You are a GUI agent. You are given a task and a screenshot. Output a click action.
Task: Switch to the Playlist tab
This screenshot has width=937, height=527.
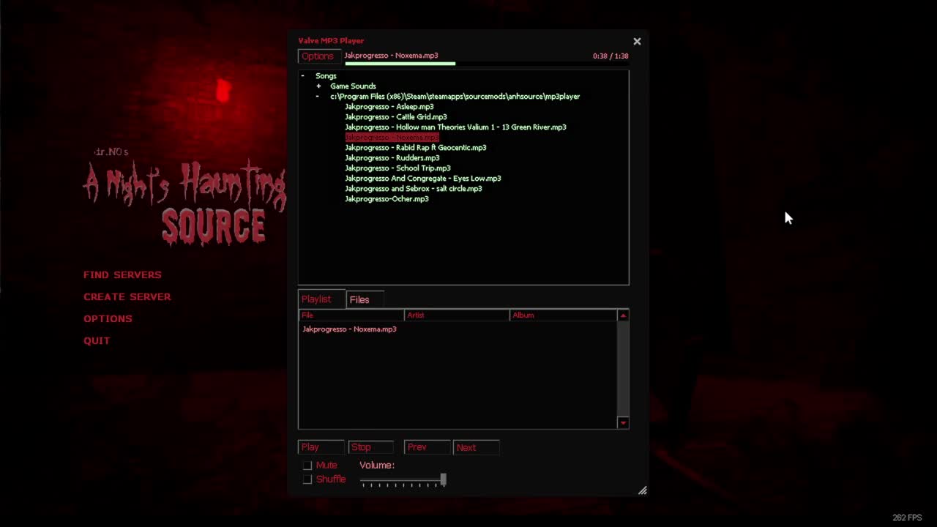316,299
